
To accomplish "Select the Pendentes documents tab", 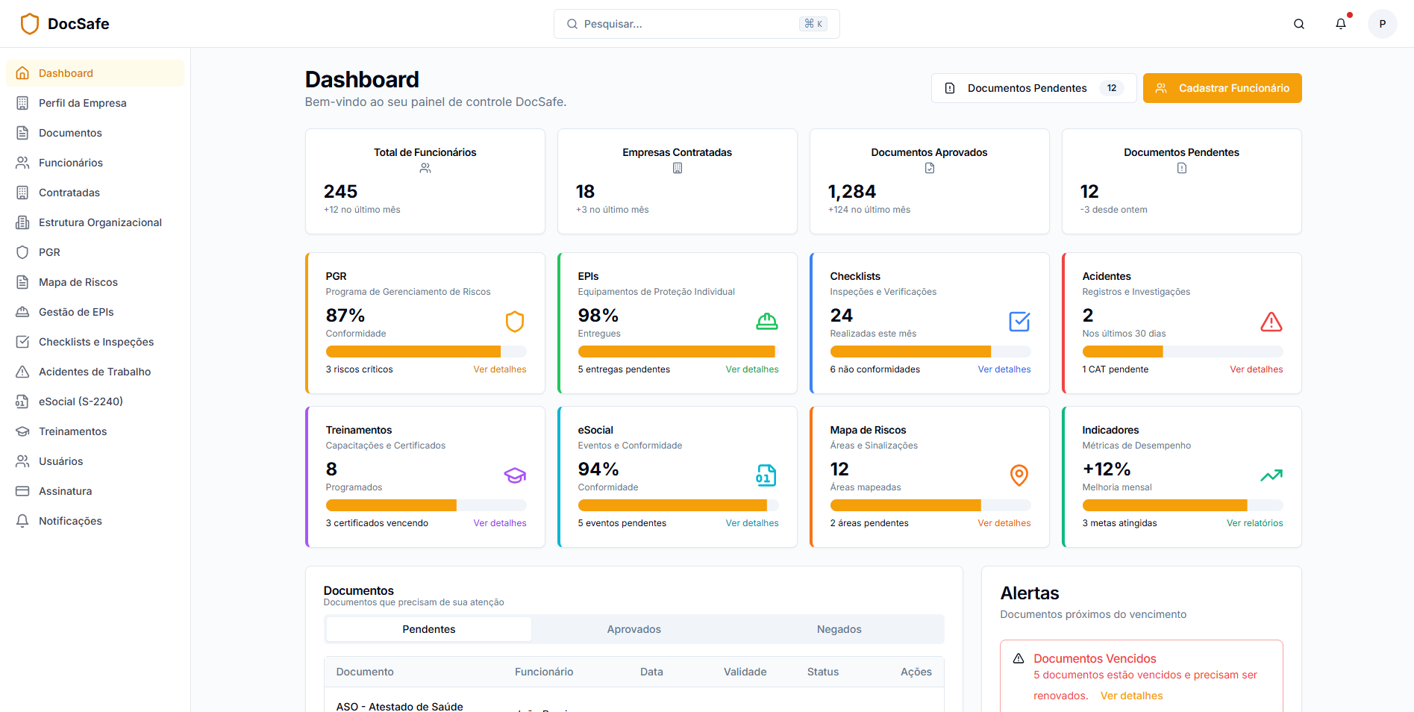I will 429,629.
